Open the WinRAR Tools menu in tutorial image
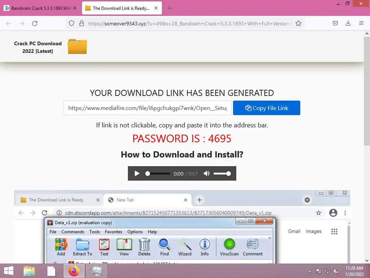 pyautogui.click(x=94, y=232)
